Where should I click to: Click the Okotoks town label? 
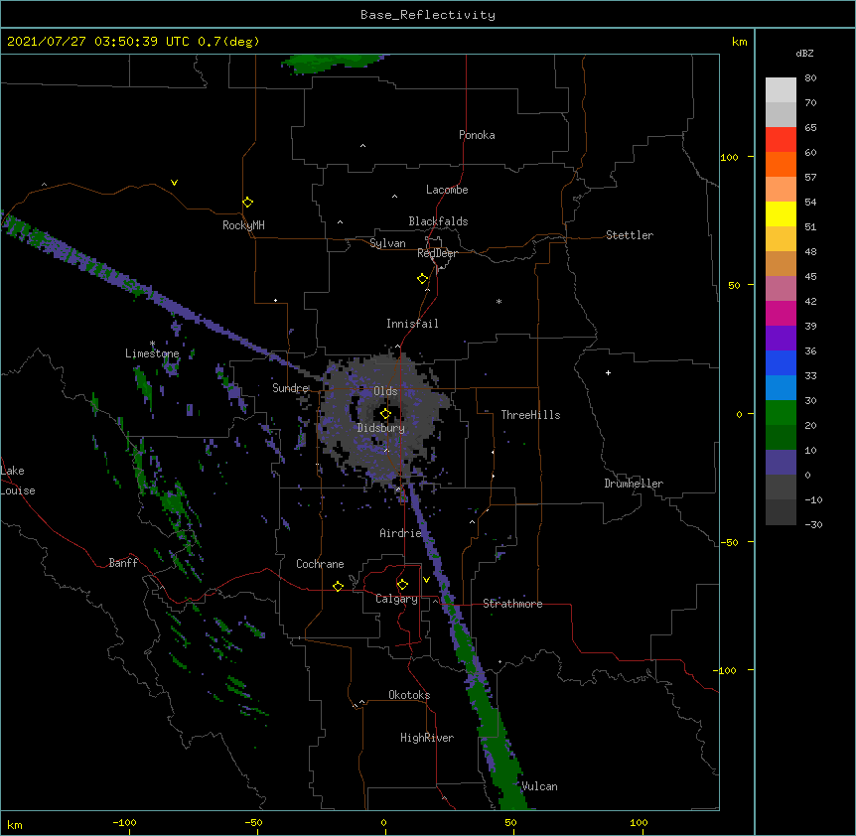[x=409, y=695]
